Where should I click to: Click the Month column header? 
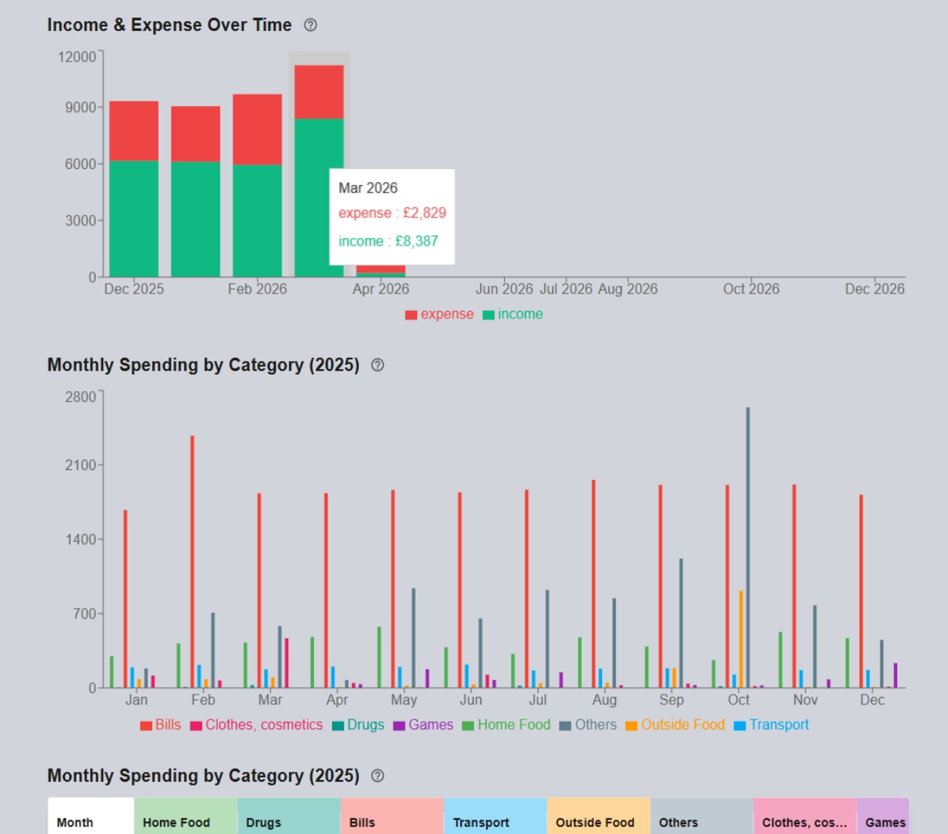[91, 817]
